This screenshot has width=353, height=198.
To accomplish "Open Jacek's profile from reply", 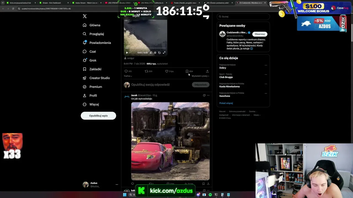I will click(134, 95).
